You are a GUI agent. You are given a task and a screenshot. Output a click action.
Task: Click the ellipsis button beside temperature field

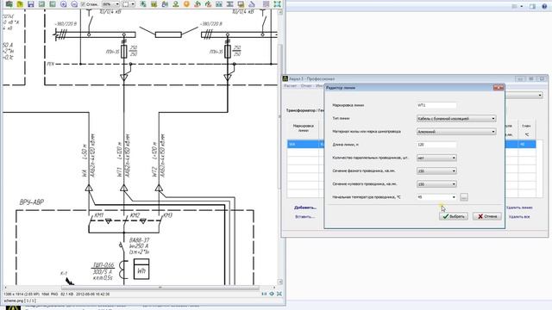click(464, 197)
